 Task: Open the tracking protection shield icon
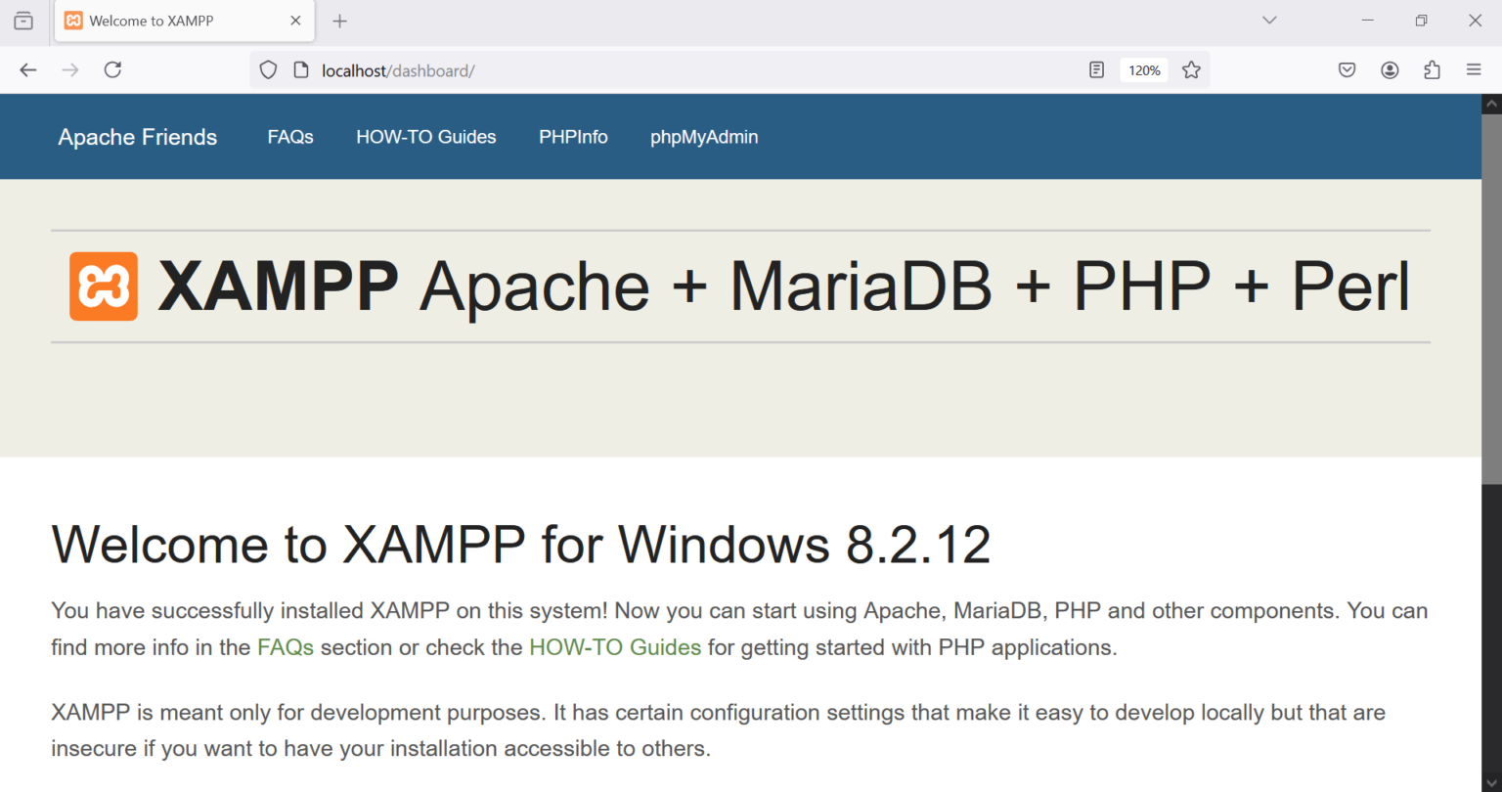[x=268, y=69]
